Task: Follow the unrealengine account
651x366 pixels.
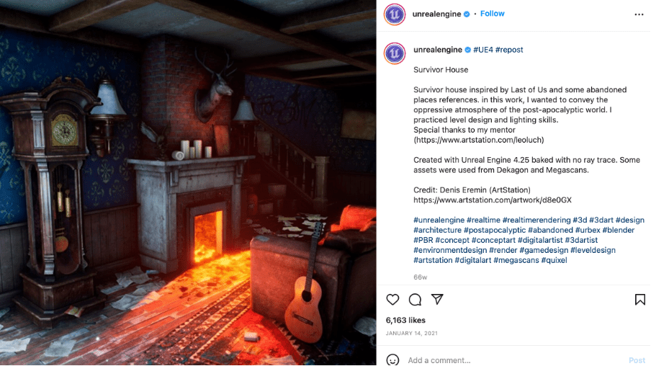Action: point(492,14)
